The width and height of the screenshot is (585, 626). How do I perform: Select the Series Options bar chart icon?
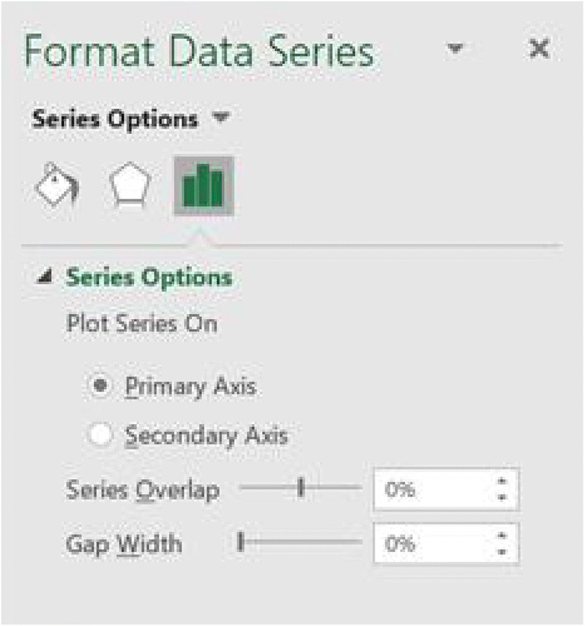click(x=203, y=186)
